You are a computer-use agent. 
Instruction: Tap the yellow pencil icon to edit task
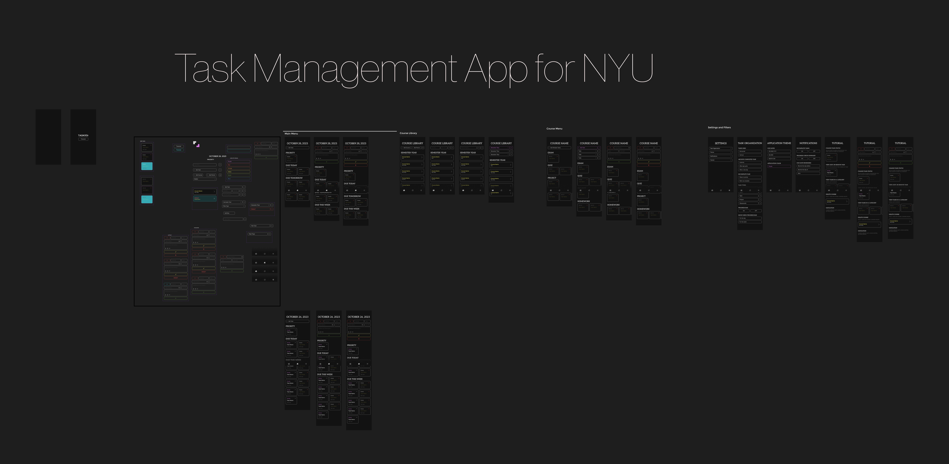tap(356, 162)
